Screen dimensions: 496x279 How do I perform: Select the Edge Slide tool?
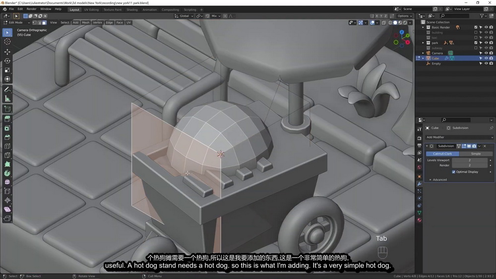click(7, 191)
